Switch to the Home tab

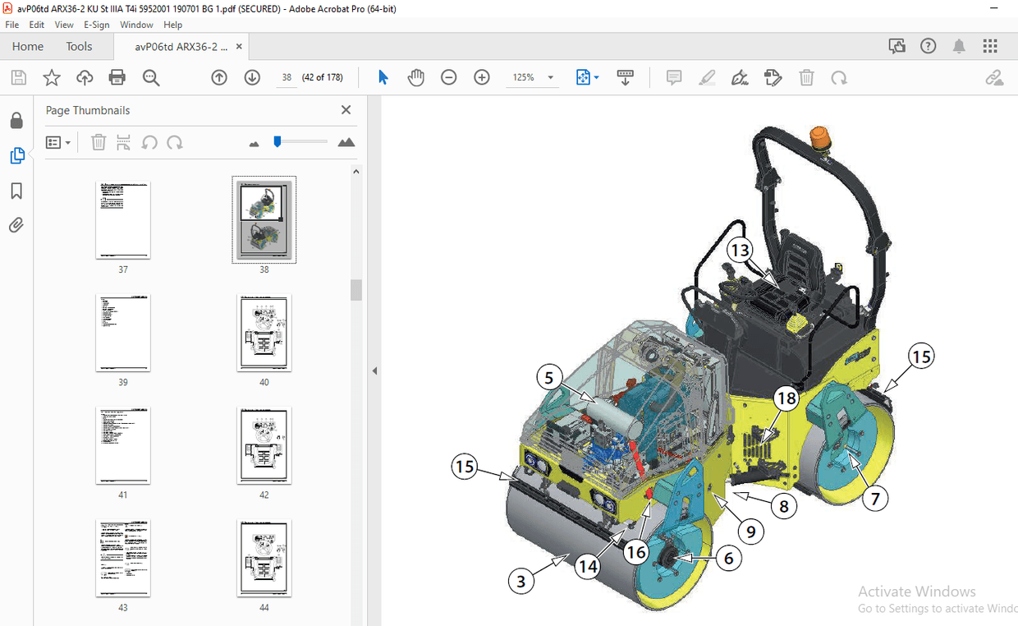click(x=28, y=47)
